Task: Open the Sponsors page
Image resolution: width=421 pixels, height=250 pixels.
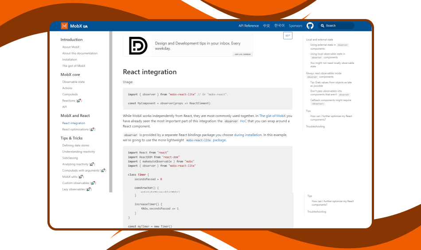Action: (x=295, y=26)
